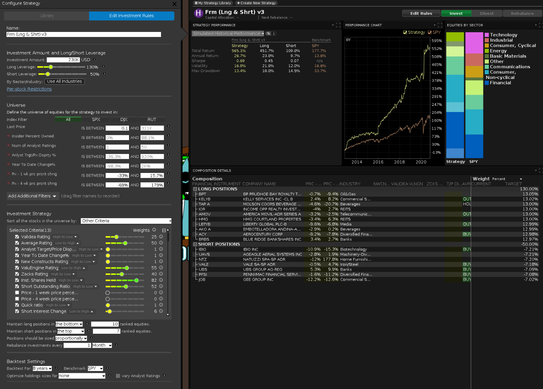Viewport: 543px width, 389px height.
Task: Open the Add Additional Filters dropdown
Action: pos(32,196)
